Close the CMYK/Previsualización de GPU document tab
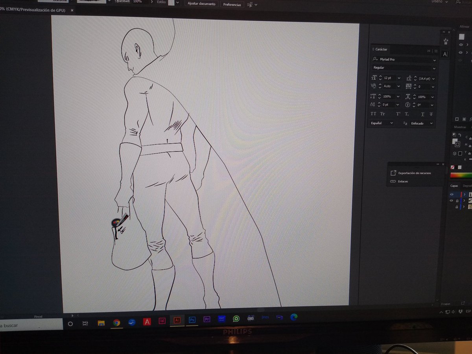The width and height of the screenshot is (472, 354). [72, 10]
